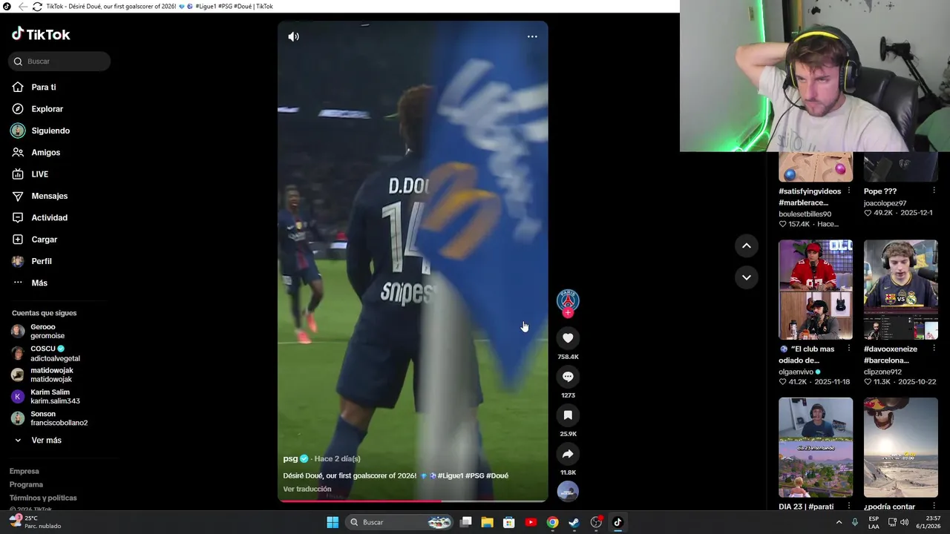Screen dimensions: 950x534
Task: Click the taskbar Buscar search box
Action: tap(401, 522)
